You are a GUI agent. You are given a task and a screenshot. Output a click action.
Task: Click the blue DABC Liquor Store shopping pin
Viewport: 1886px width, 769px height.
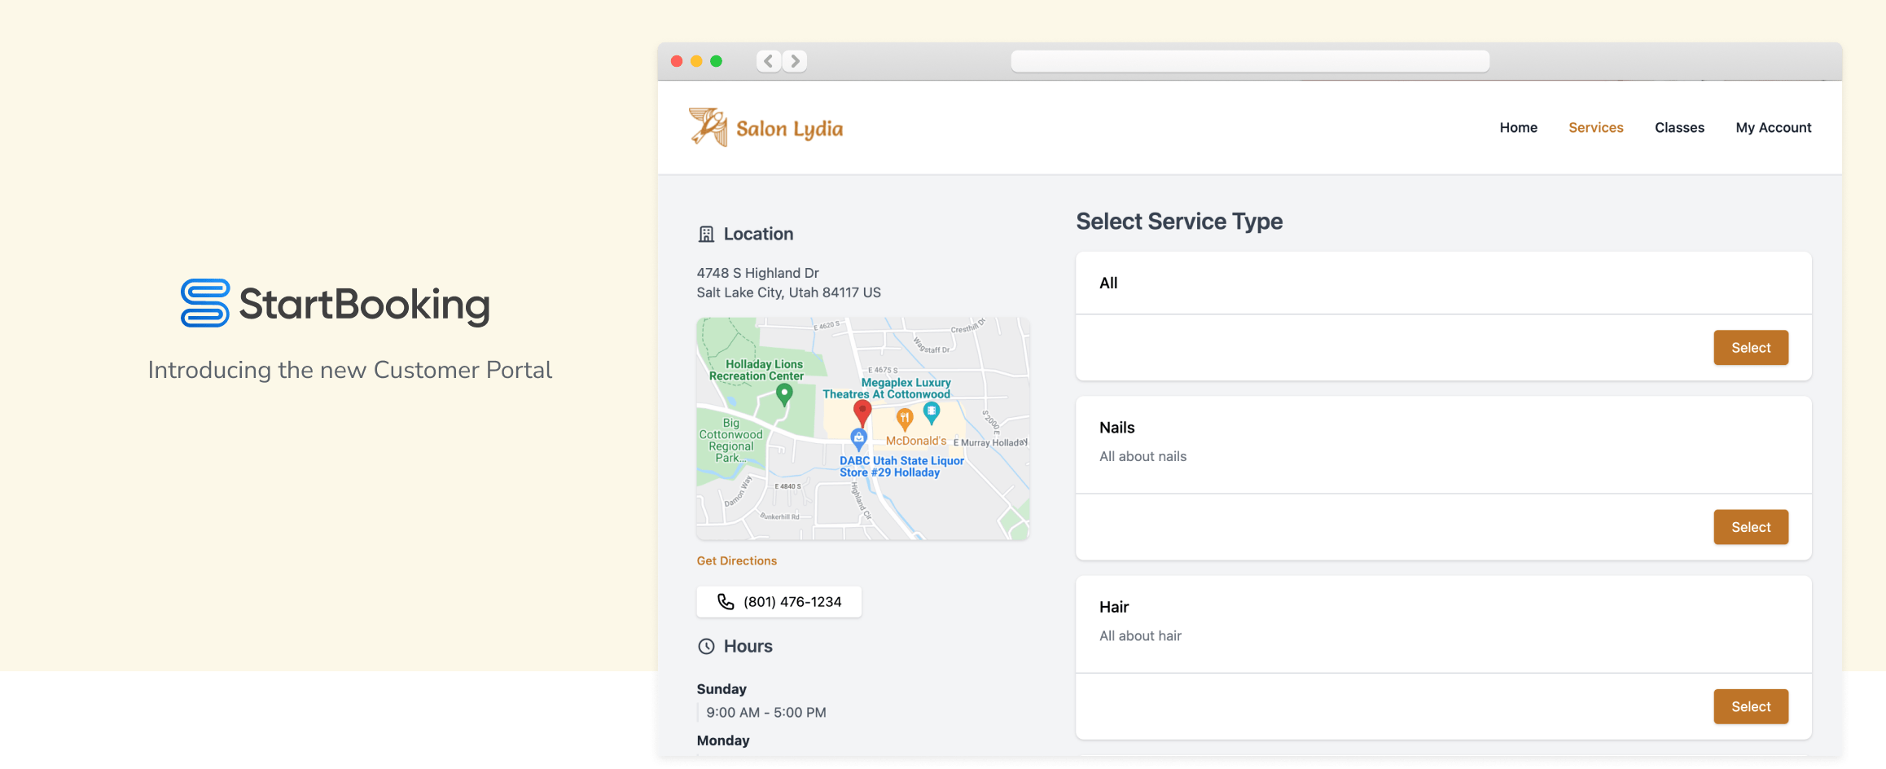point(858,440)
